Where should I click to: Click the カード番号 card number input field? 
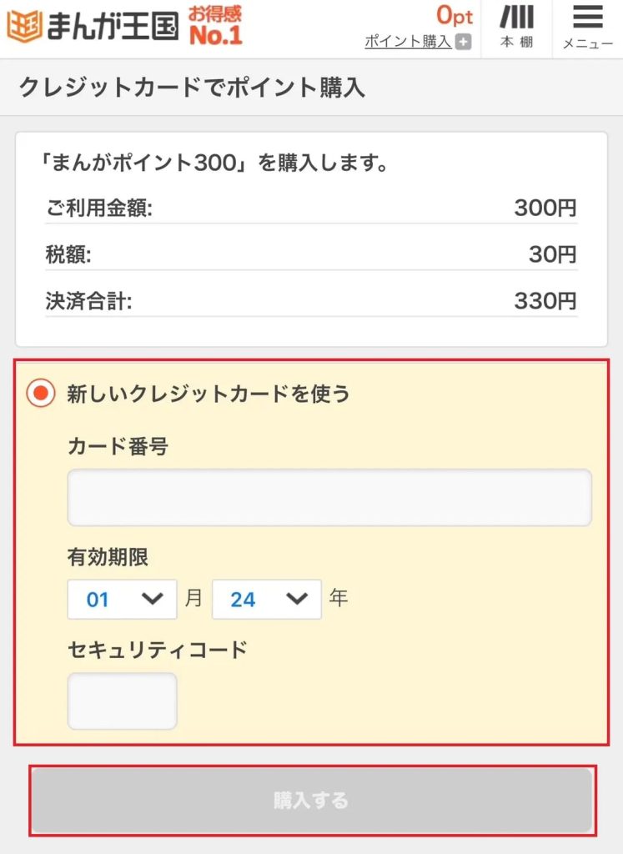tap(330, 497)
